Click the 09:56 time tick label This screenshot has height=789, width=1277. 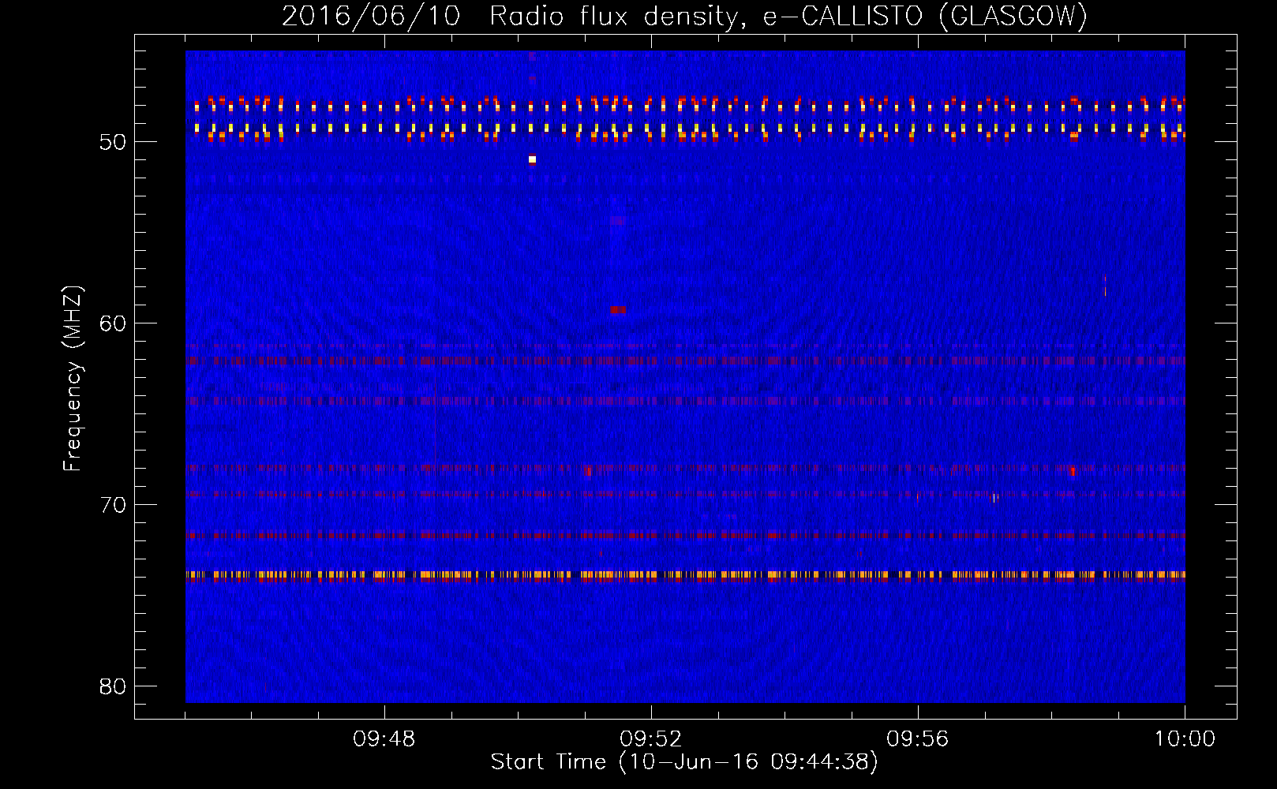click(918, 739)
